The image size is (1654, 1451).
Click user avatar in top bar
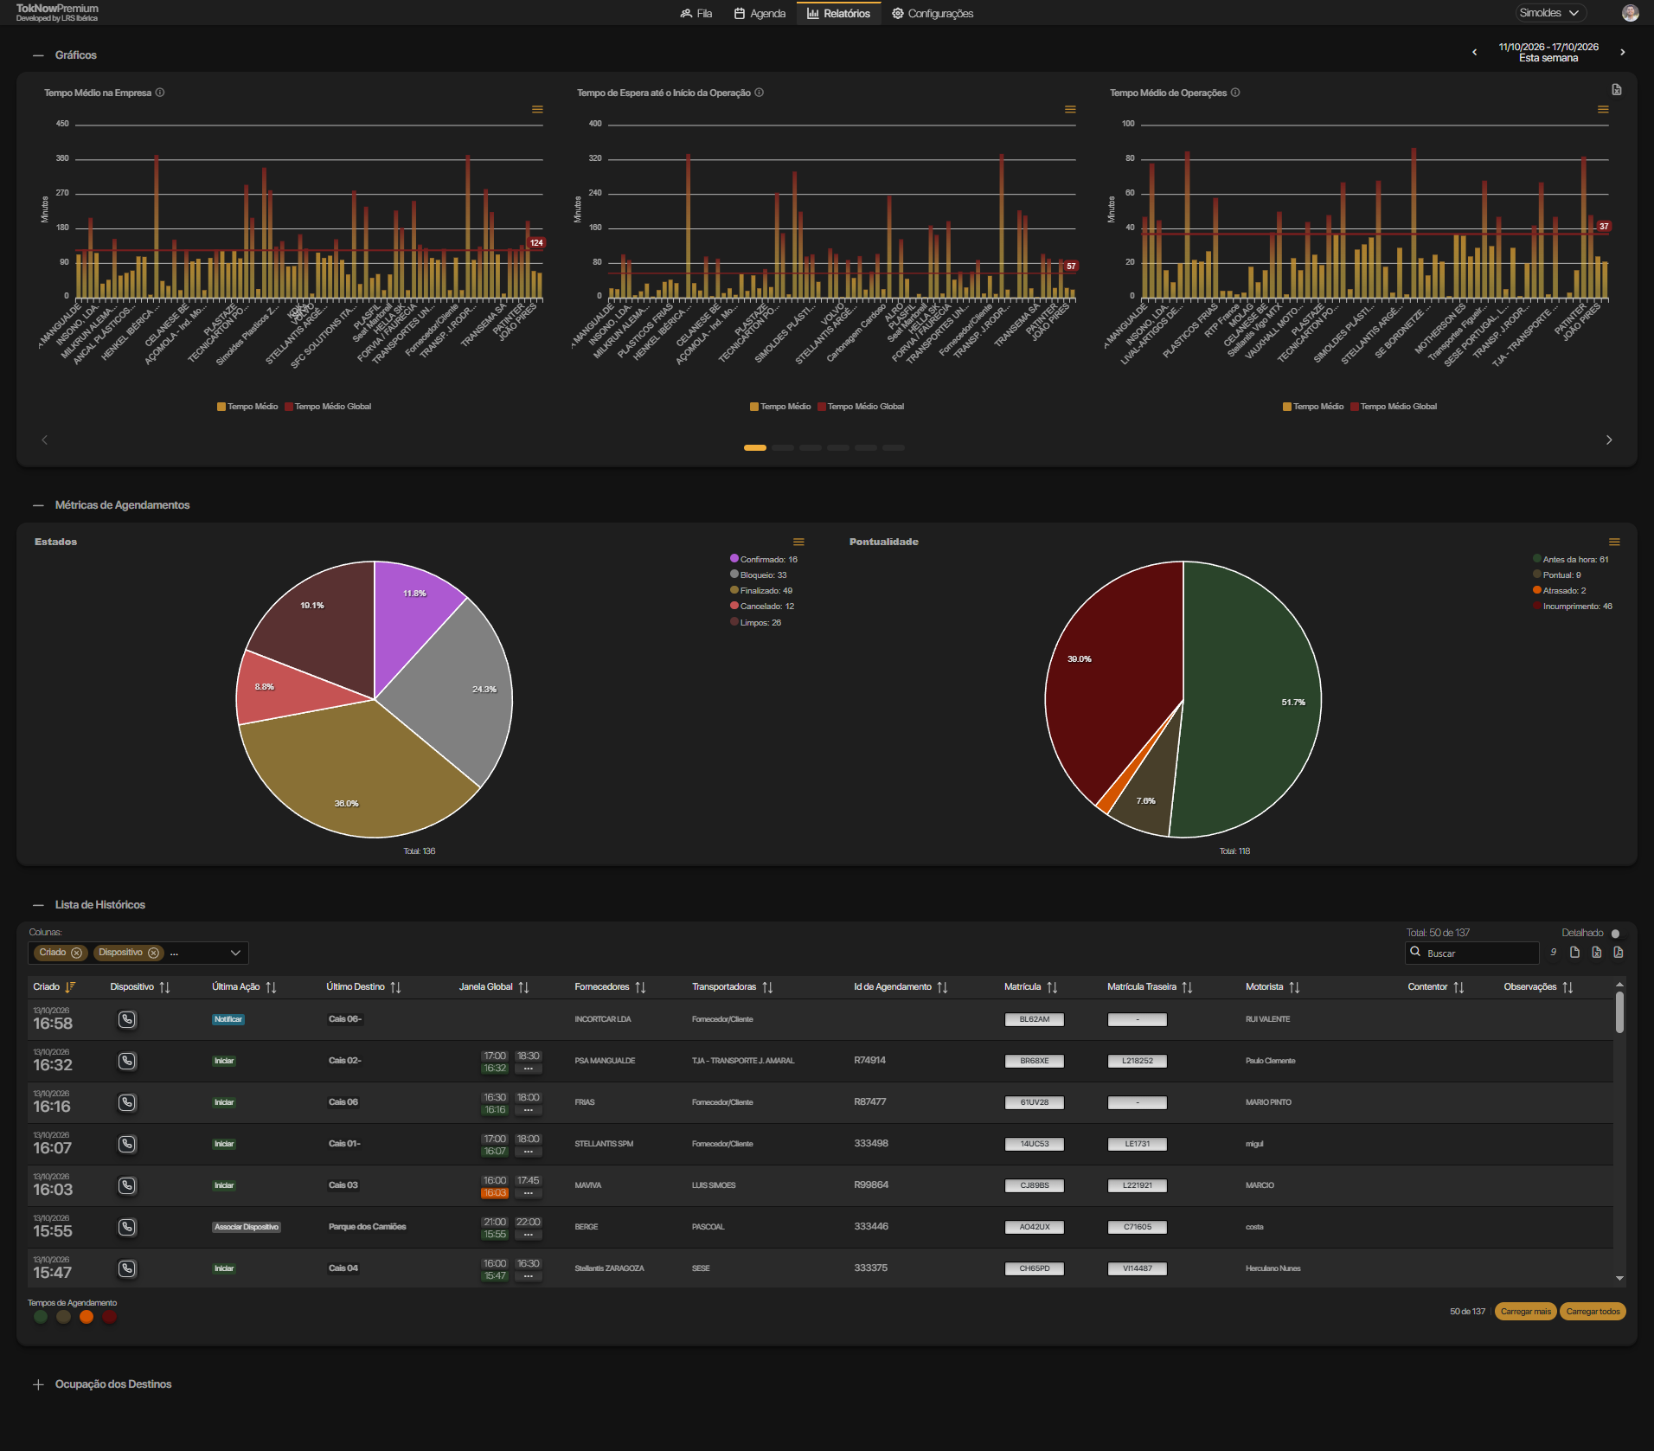tap(1631, 13)
